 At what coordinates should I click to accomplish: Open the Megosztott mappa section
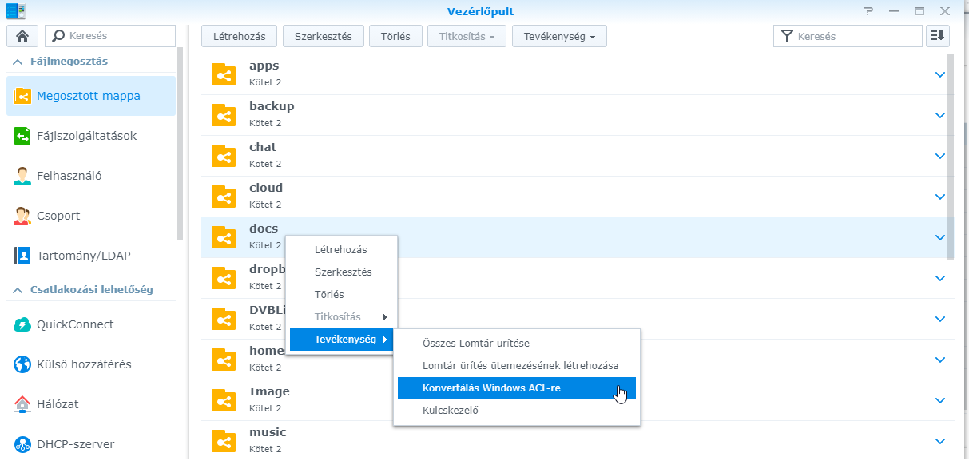tap(91, 96)
